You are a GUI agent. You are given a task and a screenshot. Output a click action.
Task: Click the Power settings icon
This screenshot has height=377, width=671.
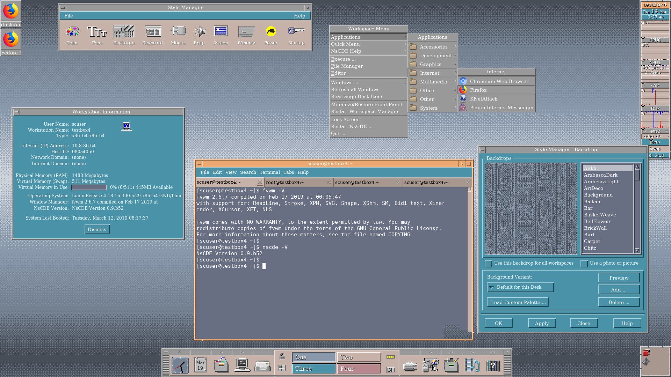click(x=271, y=32)
